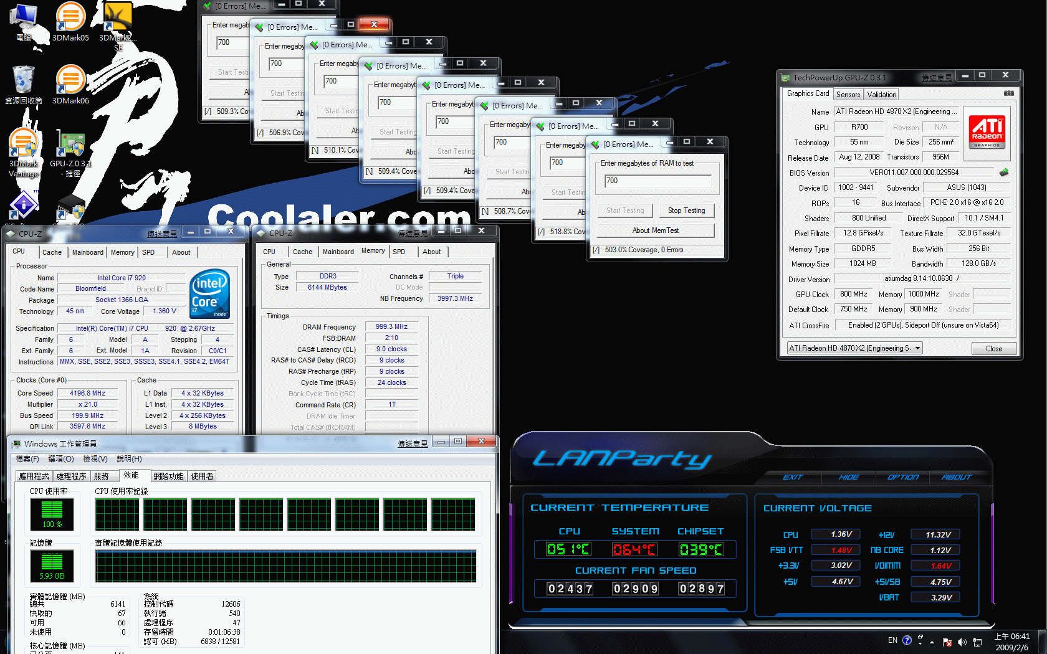1047x654 pixels.
Task: Open the GPU-Z graphics card selector dropdown
Action: [854, 348]
